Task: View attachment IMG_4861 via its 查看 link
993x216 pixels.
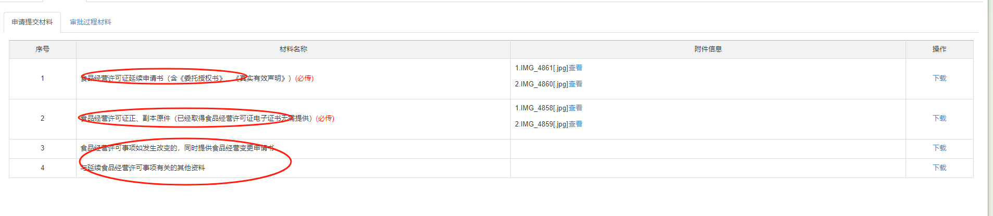Action: click(x=575, y=68)
